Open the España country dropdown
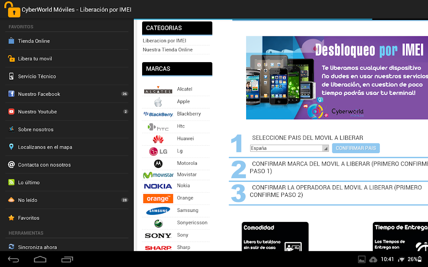The image size is (428, 267). tap(289, 148)
